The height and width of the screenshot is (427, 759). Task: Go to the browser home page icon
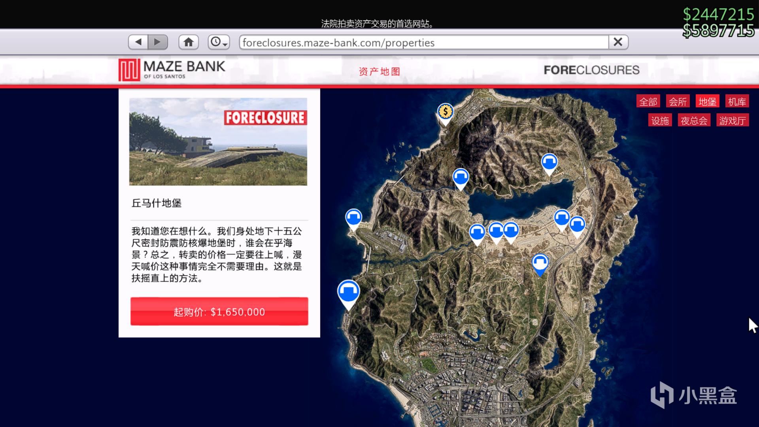click(189, 42)
